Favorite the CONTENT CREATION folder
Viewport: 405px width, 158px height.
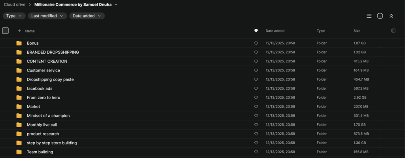coord(256,62)
